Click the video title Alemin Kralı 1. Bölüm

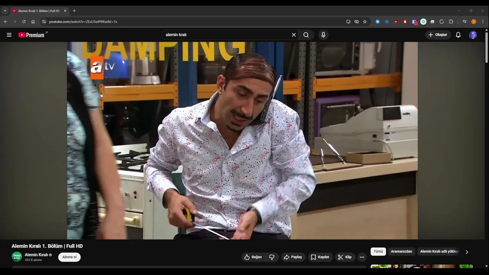click(47, 246)
